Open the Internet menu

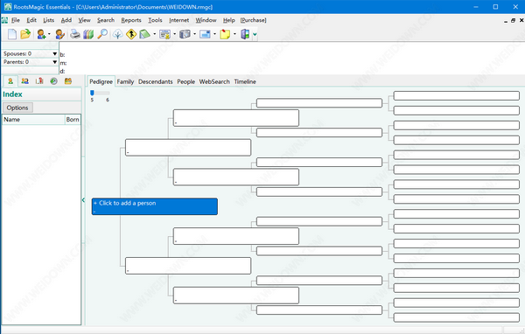[x=178, y=20]
